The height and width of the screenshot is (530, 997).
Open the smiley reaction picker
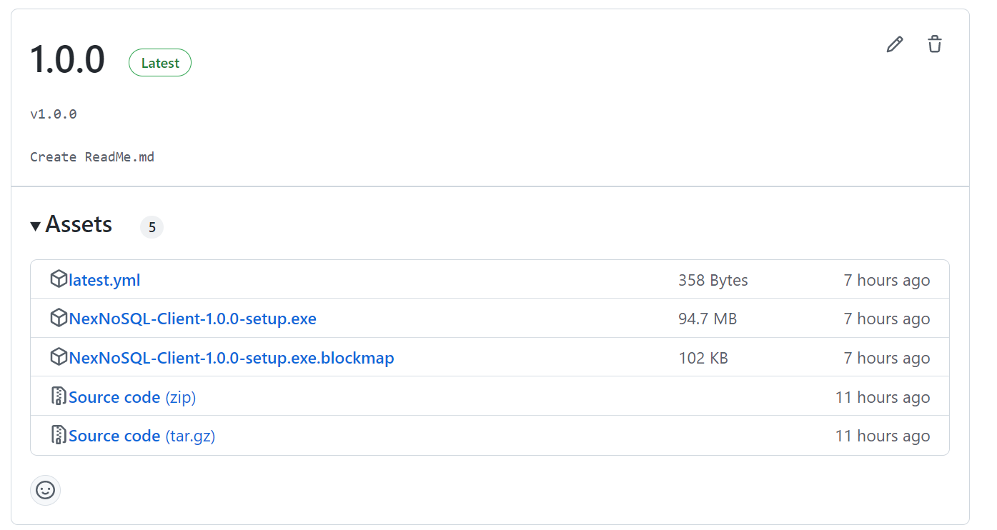coord(45,490)
